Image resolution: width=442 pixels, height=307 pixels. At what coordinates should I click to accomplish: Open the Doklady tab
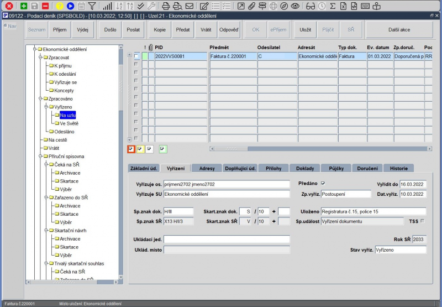click(305, 169)
